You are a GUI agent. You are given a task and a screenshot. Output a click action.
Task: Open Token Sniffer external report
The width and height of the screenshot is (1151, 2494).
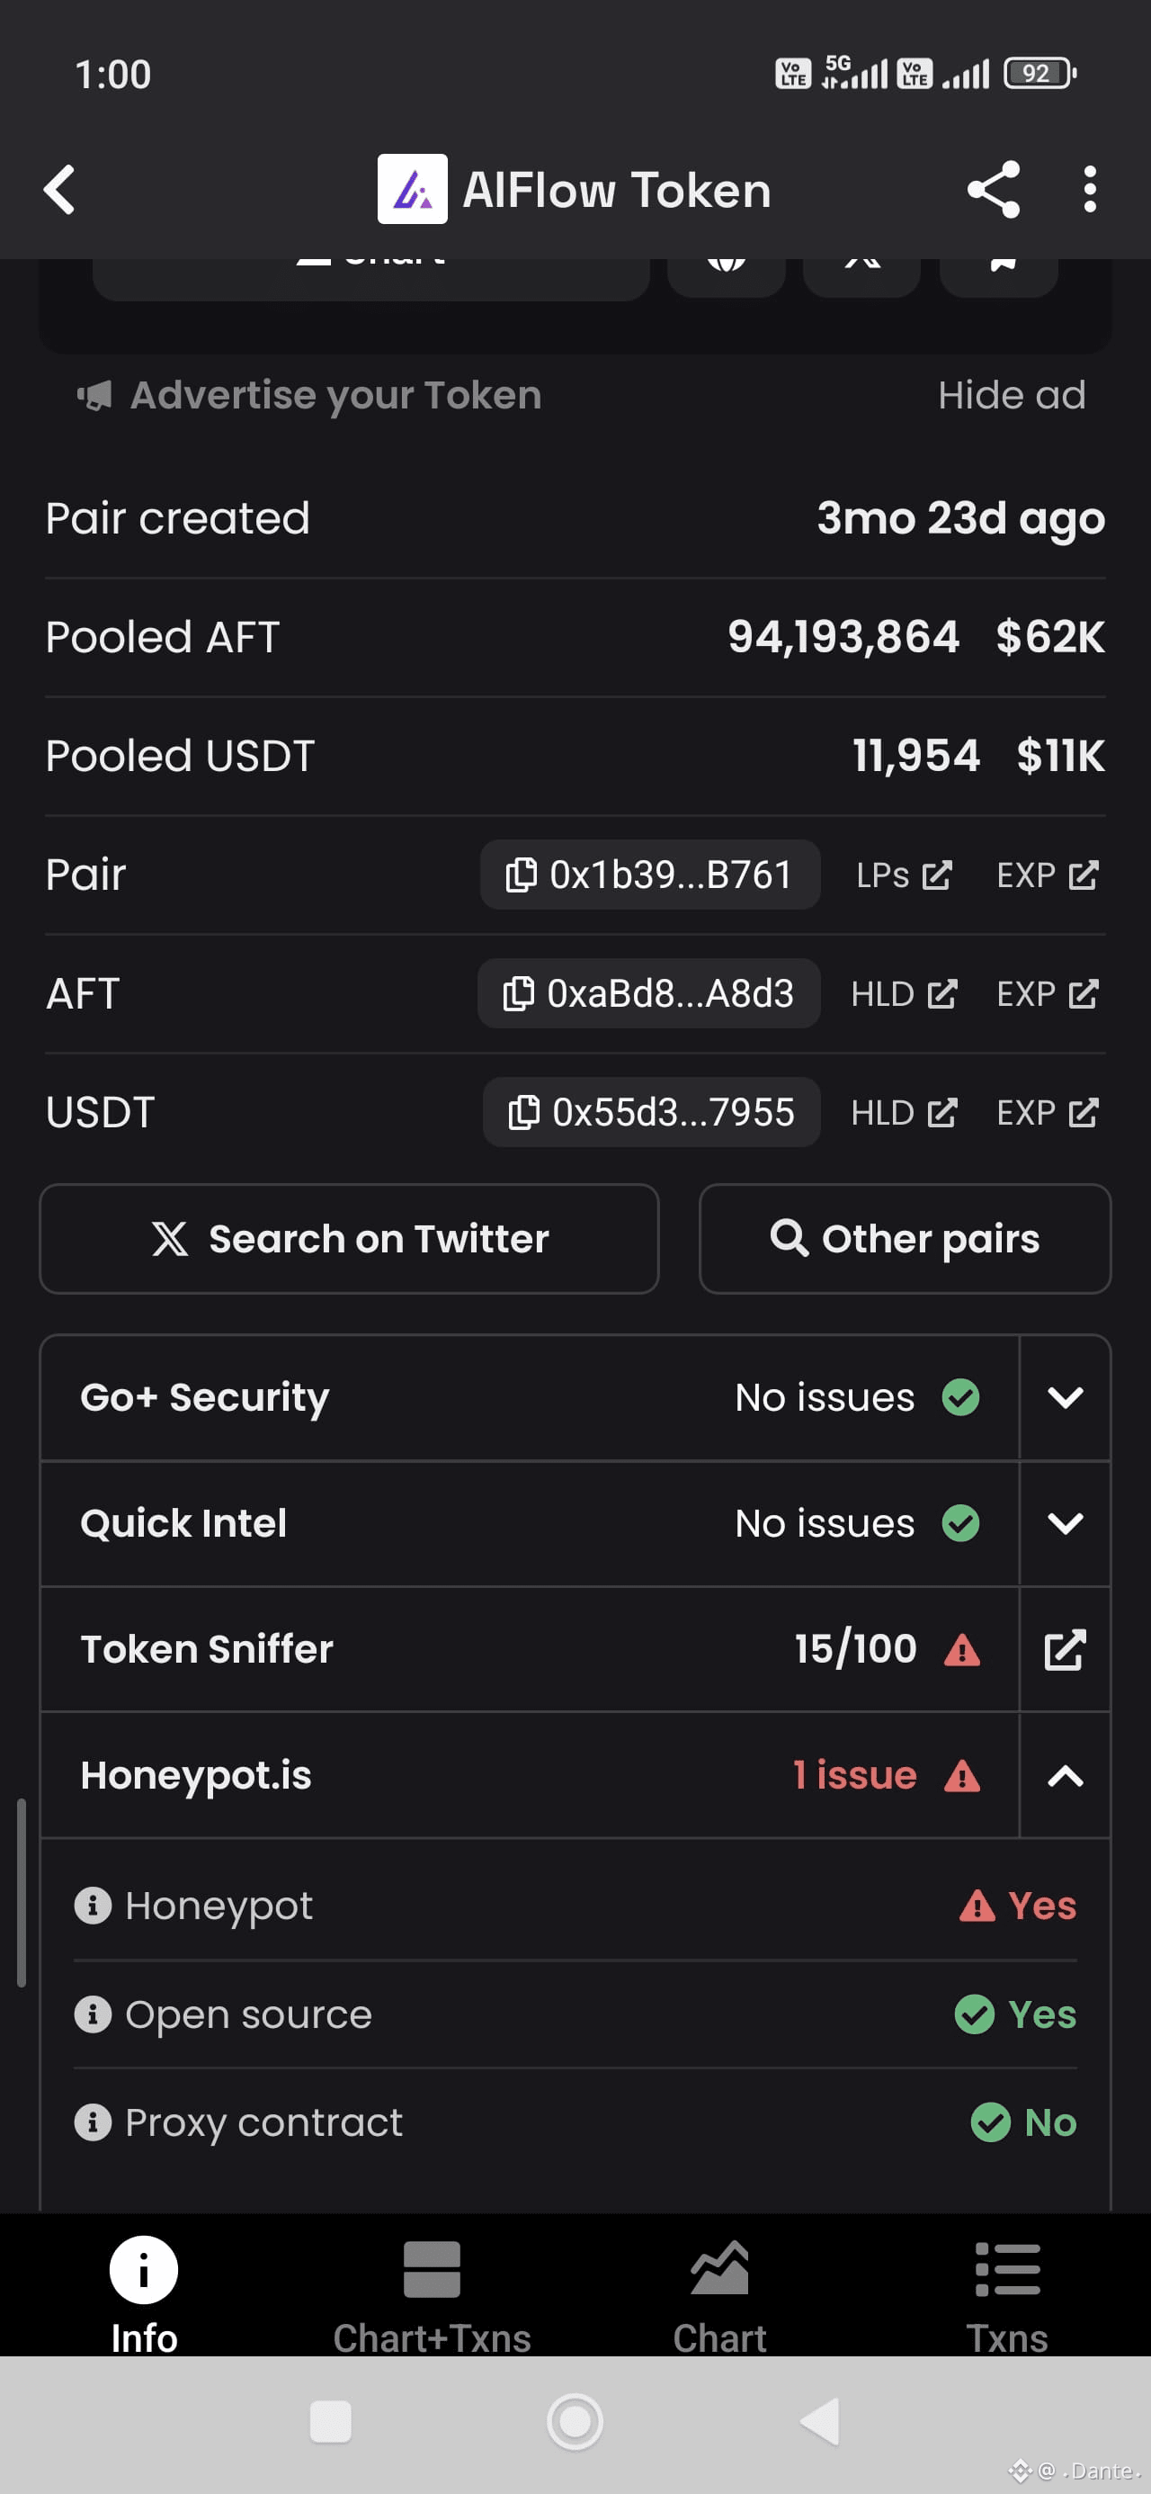tap(1065, 1650)
